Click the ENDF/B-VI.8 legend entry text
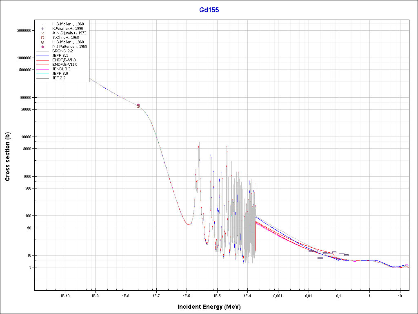This screenshot has width=418, height=314. [x=64, y=60]
